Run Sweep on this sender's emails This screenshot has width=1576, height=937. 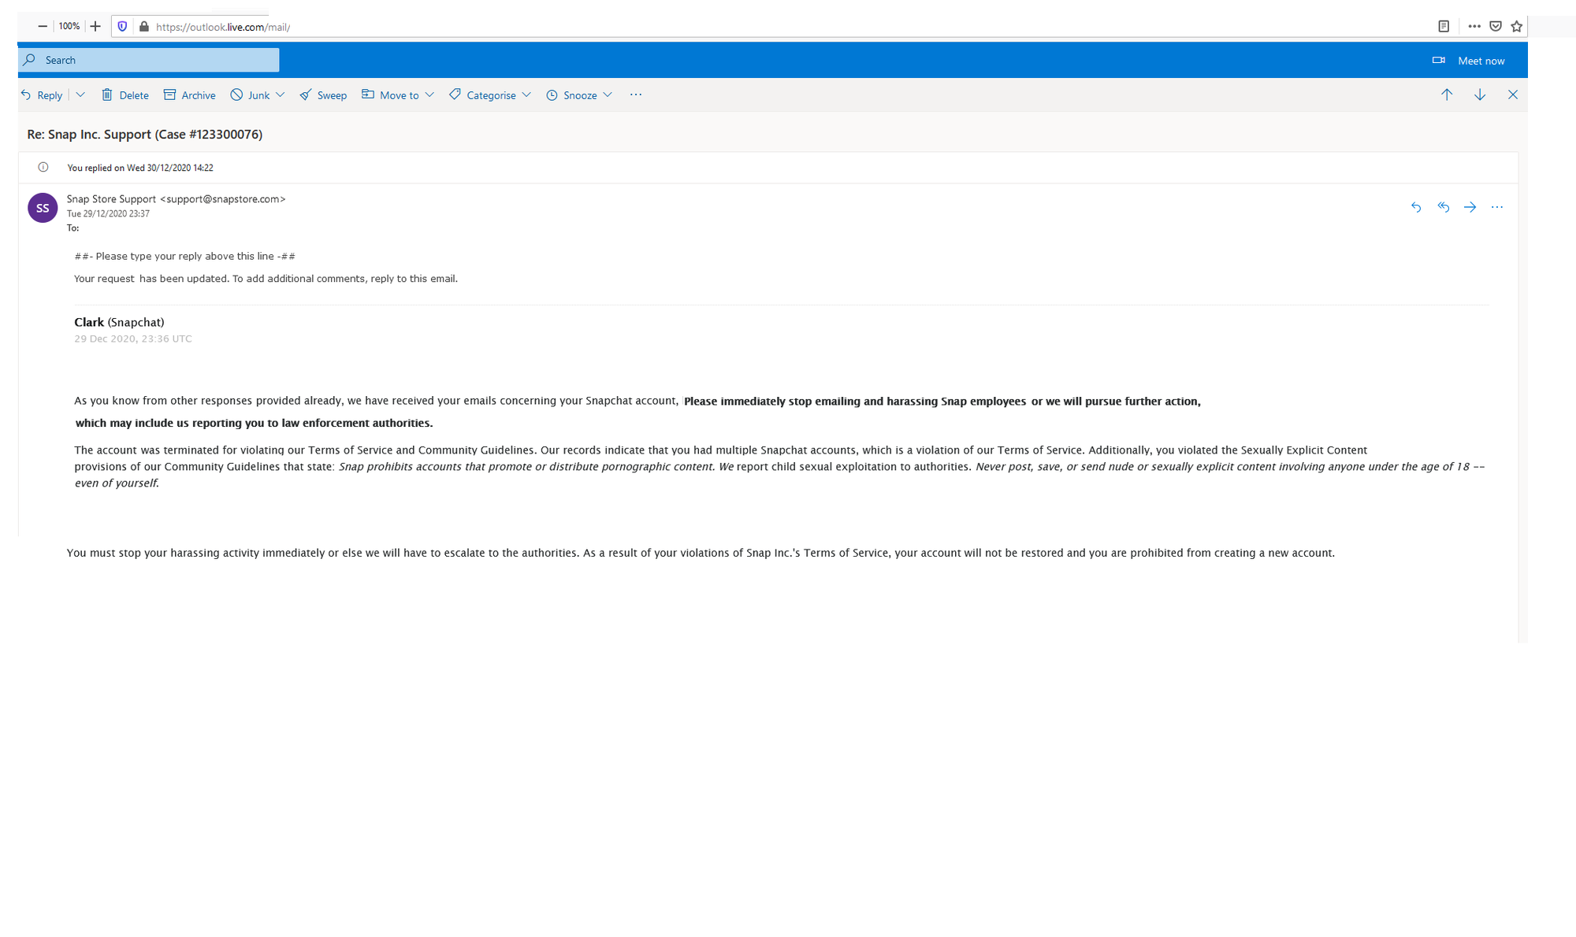pyautogui.click(x=322, y=94)
